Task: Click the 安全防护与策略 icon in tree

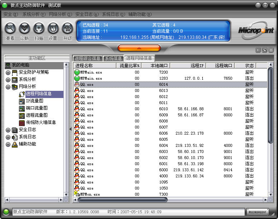Action: 15,73
